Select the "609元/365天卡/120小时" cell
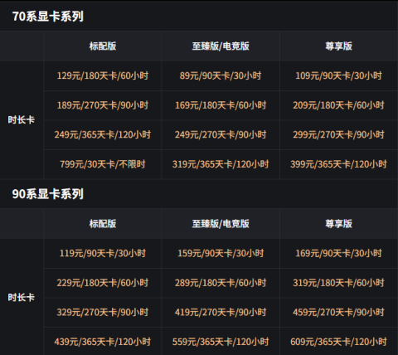This screenshot has height=355, width=398. click(x=338, y=342)
